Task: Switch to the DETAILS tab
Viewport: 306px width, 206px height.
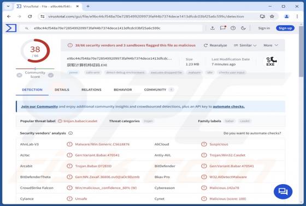Action: point(62,90)
